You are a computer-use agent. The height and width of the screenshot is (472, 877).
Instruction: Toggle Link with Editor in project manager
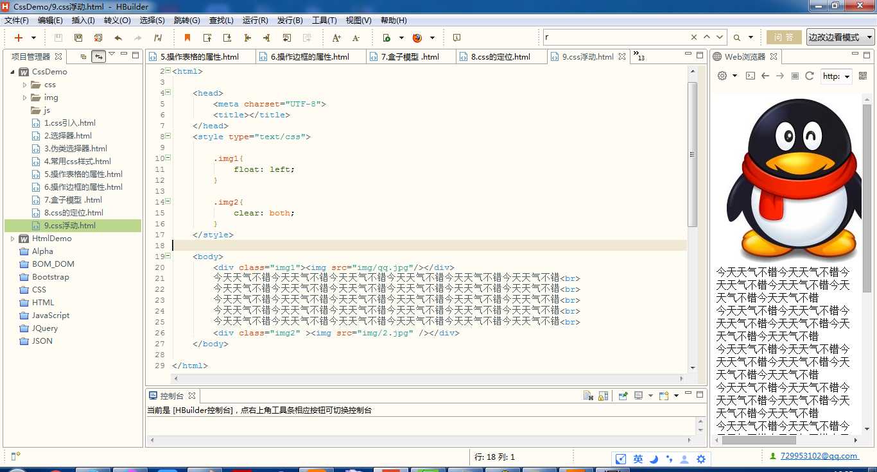pos(98,56)
